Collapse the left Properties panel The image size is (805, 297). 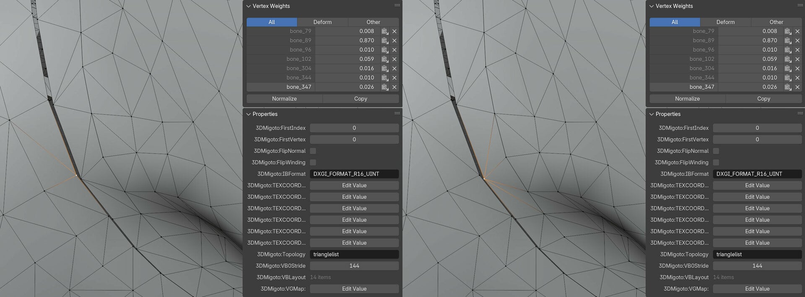click(248, 114)
